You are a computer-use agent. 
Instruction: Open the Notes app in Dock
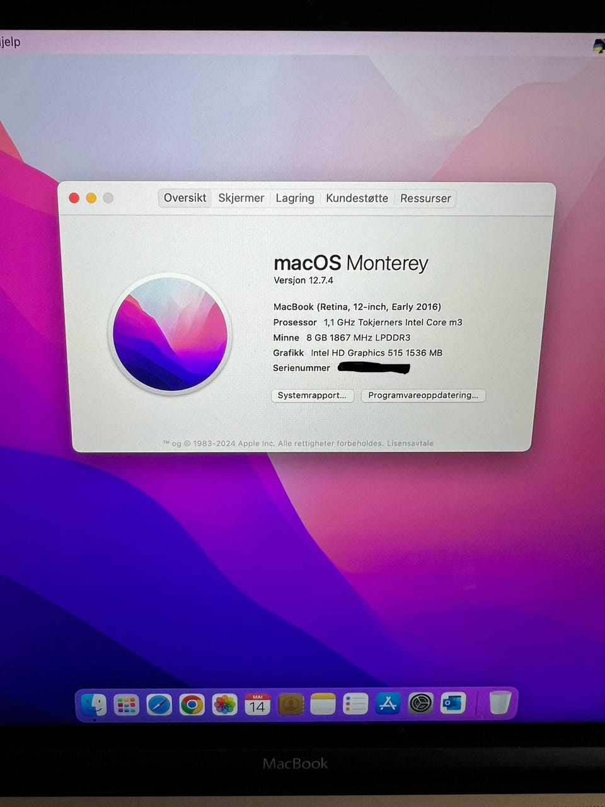323,704
